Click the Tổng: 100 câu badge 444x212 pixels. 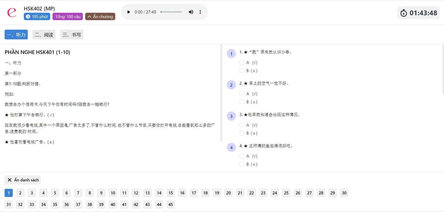click(68, 17)
